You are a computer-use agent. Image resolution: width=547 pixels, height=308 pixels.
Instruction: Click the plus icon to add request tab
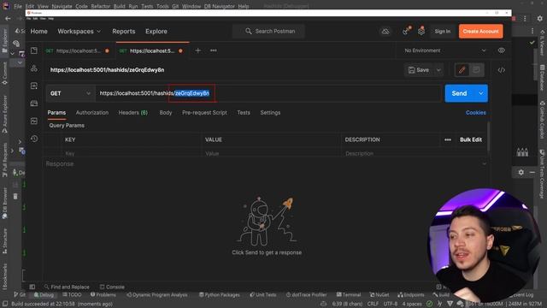(197, 50)
